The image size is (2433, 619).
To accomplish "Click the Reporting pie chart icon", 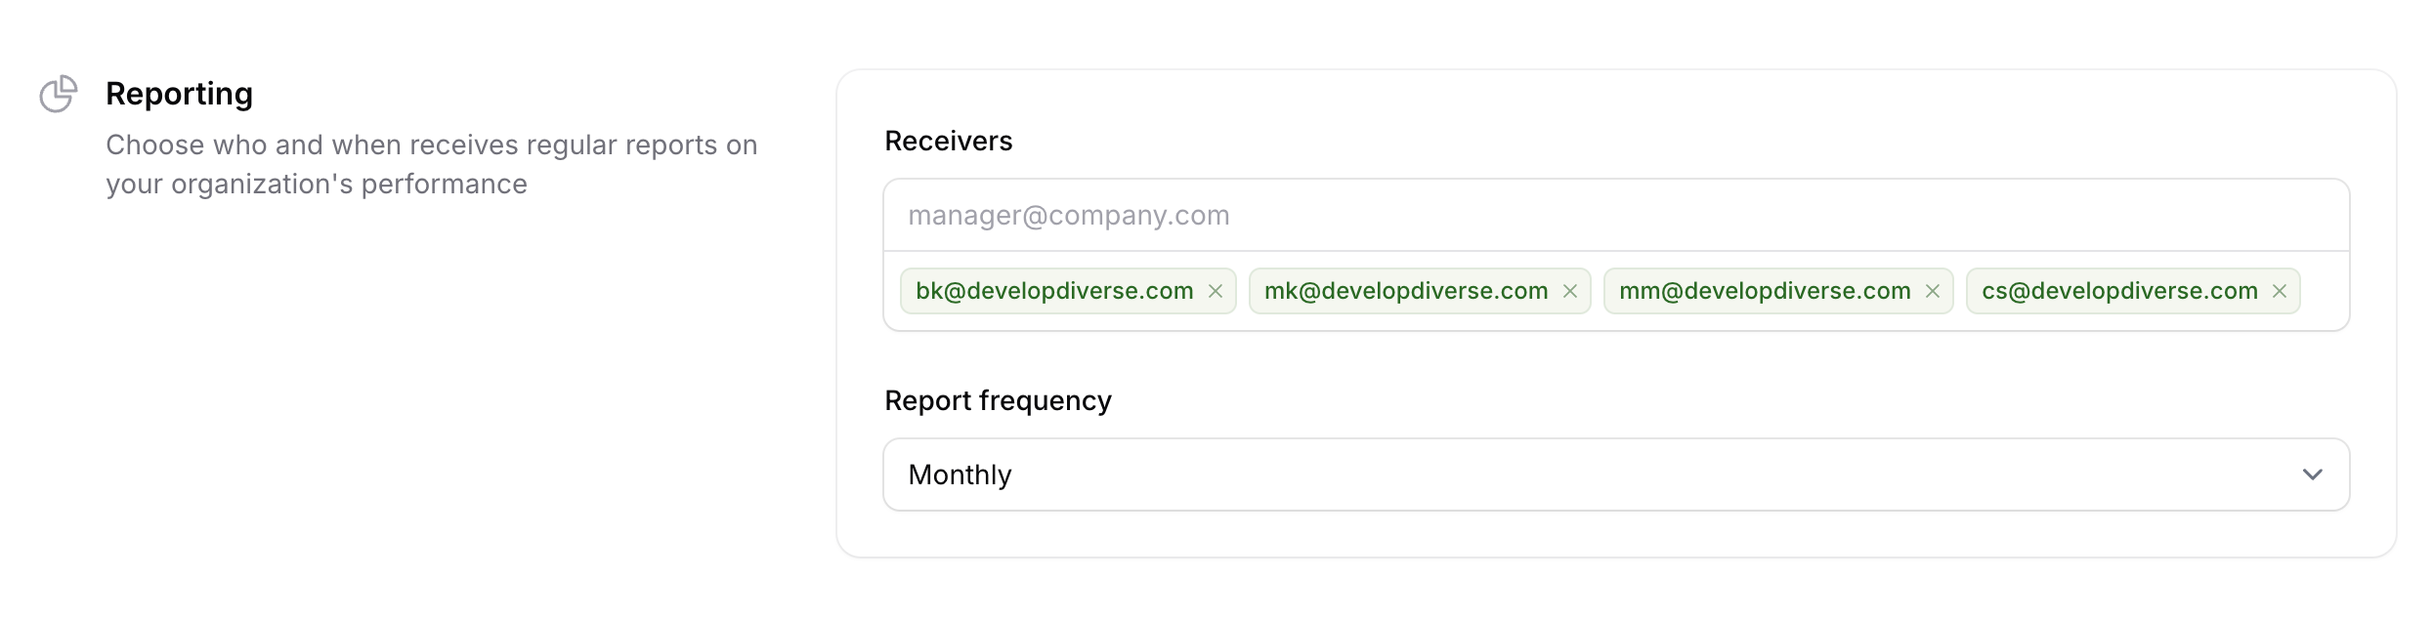I will (59, 94).
